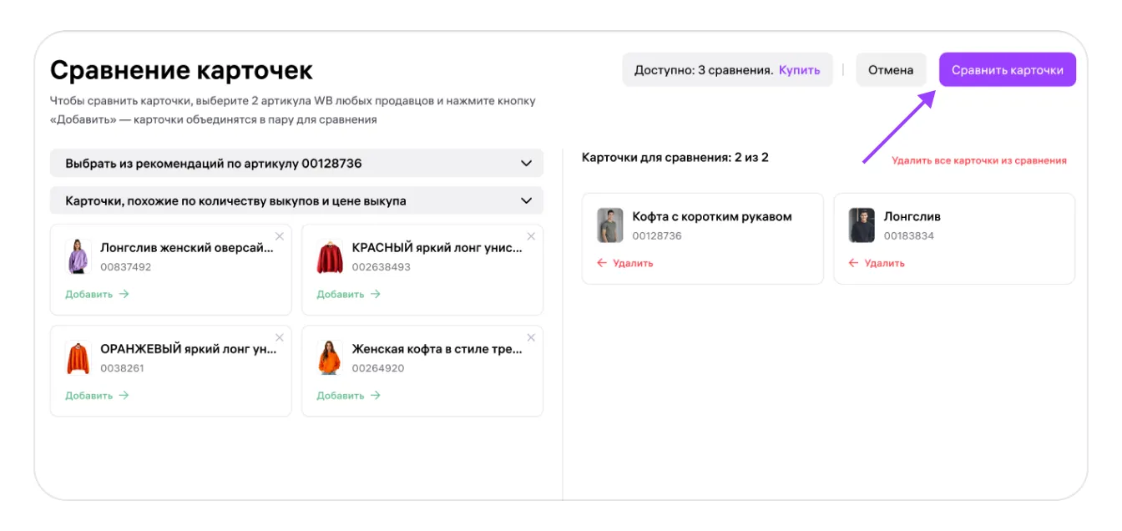The width and height of the screenshot is (1122, 531).
Task: Click the Отмена button
Action: [x=890, y=70]
